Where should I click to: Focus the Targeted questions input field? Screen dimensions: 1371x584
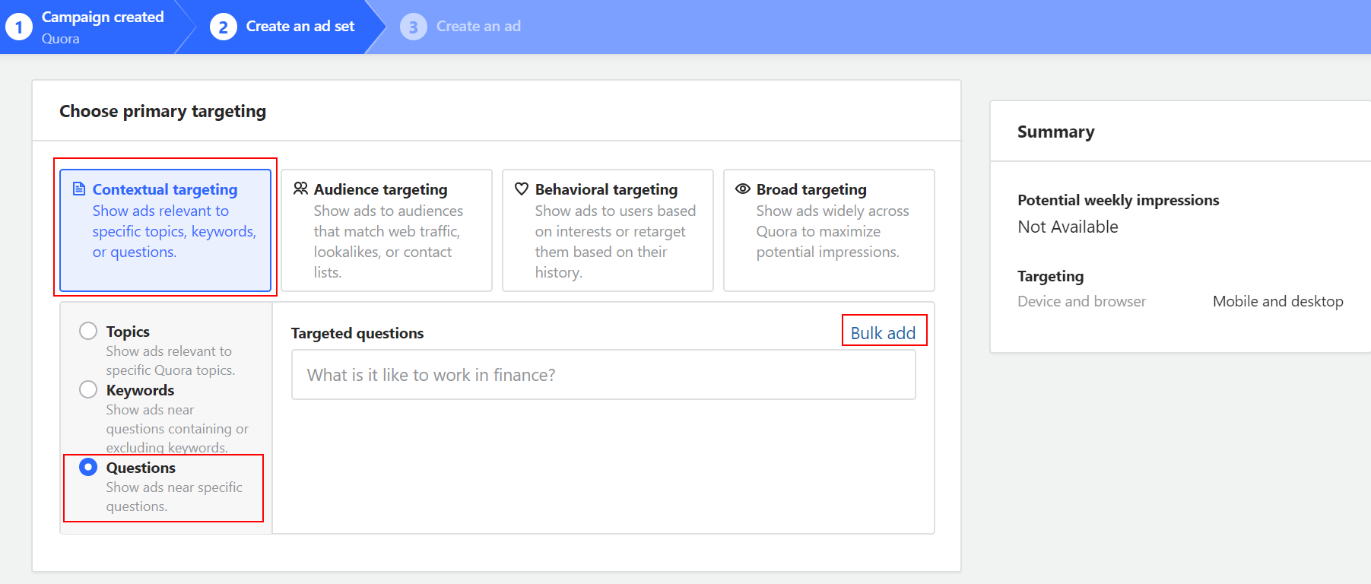coord(603,375)
